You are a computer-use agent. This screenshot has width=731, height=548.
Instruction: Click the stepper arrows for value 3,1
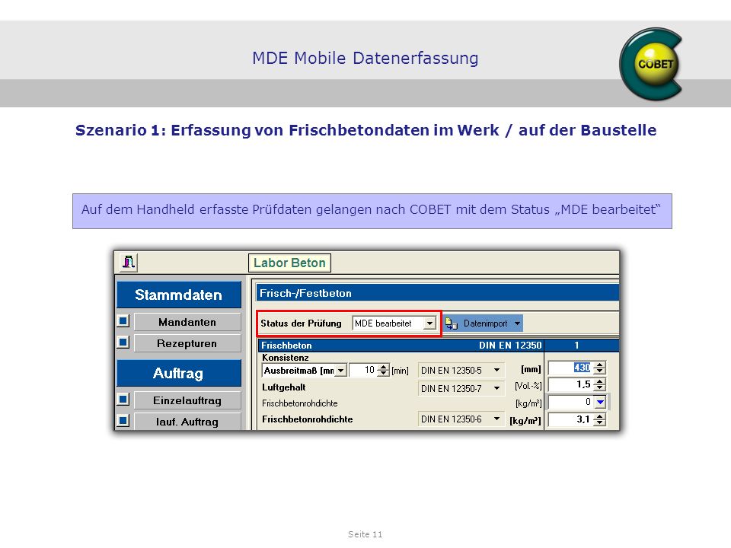point(600,419)
